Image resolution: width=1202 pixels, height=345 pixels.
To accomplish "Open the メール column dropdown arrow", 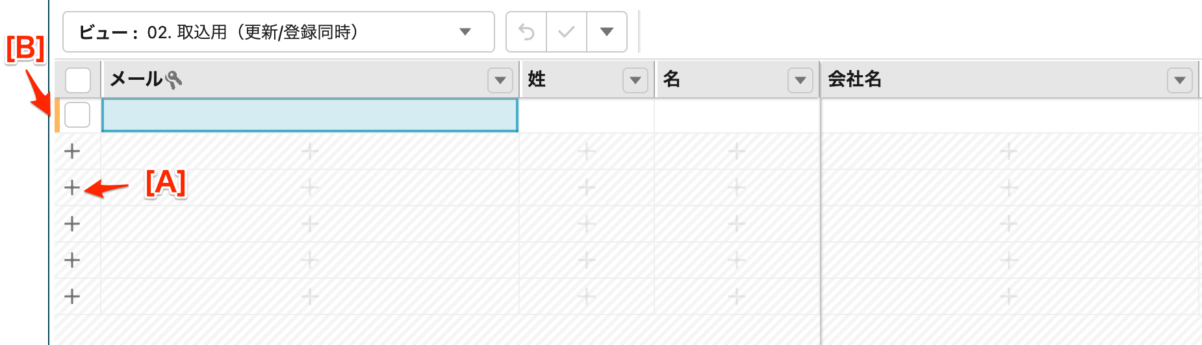I will (x=500, y=80).
